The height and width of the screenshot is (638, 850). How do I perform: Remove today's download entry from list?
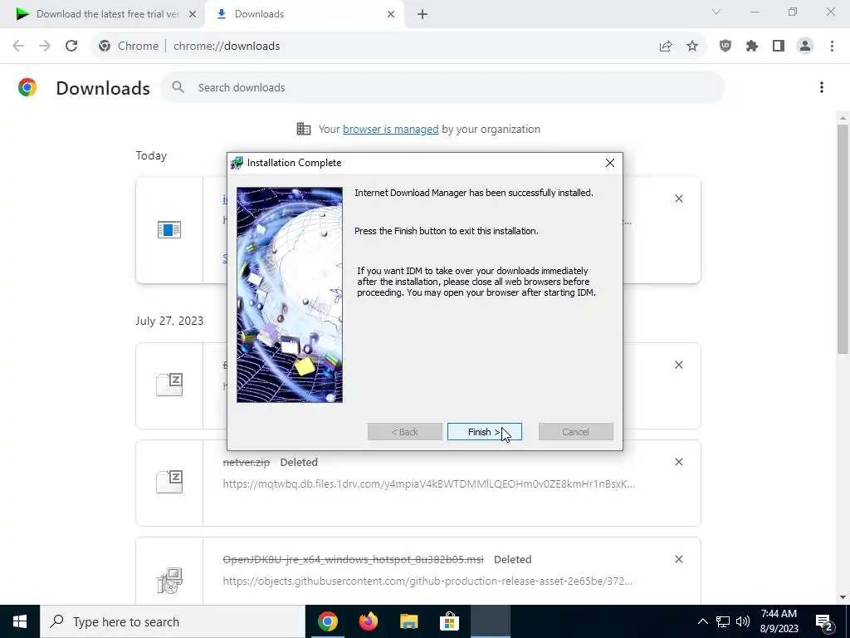[x=679, y=199]
